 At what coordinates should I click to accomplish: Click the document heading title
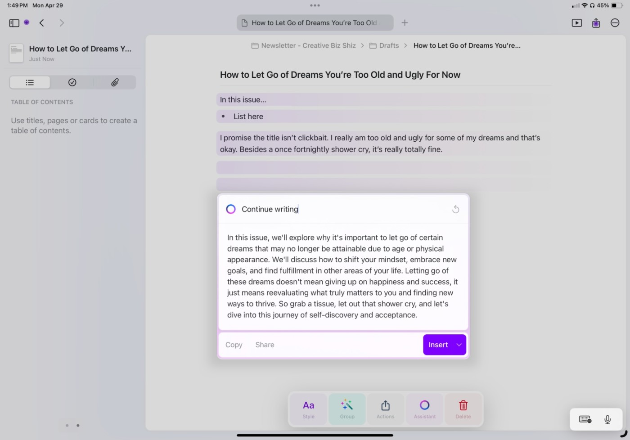coord(340,75)
